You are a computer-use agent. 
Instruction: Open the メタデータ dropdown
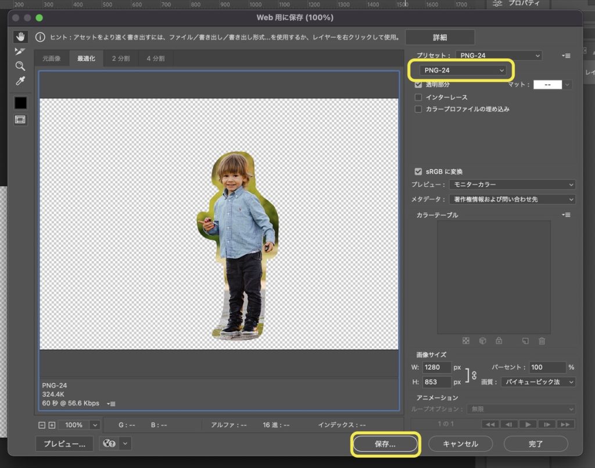(x=512, y=199)
